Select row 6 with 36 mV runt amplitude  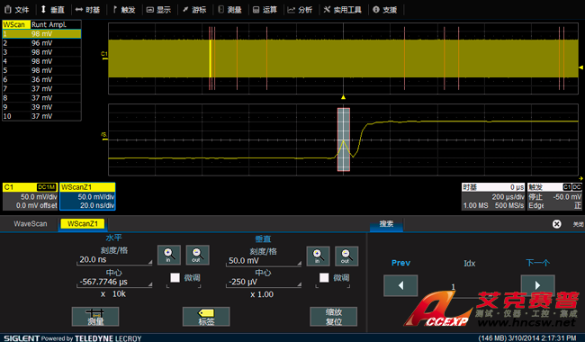point(41,79)
